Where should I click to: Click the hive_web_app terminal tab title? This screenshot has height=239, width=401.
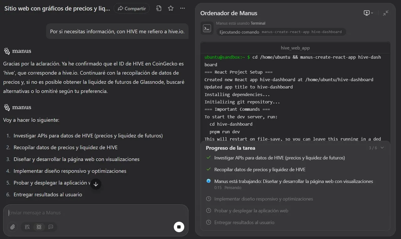pos(295,48)
